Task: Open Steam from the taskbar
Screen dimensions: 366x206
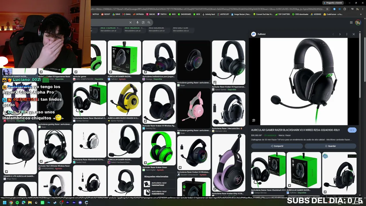Action: [x=55, y=203]
